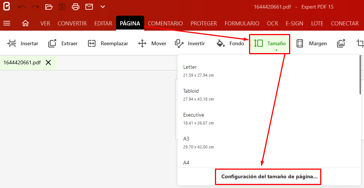Viewport: 364px width, 188px height.
Task: Select the PÁGINA tab
Action: 130,23
